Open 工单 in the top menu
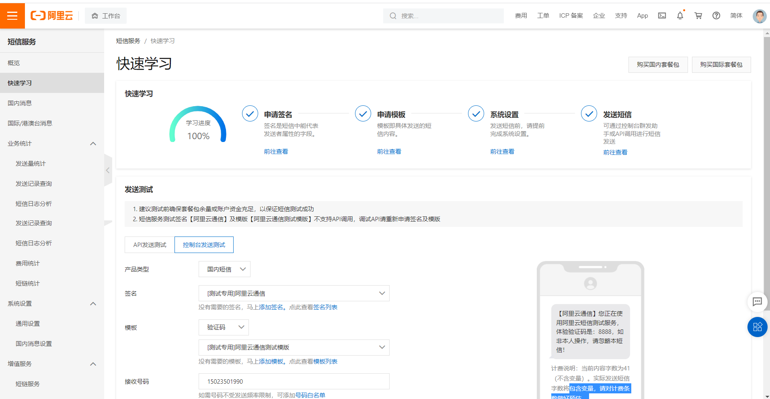 pyautogui.click(x=543, y=16)
